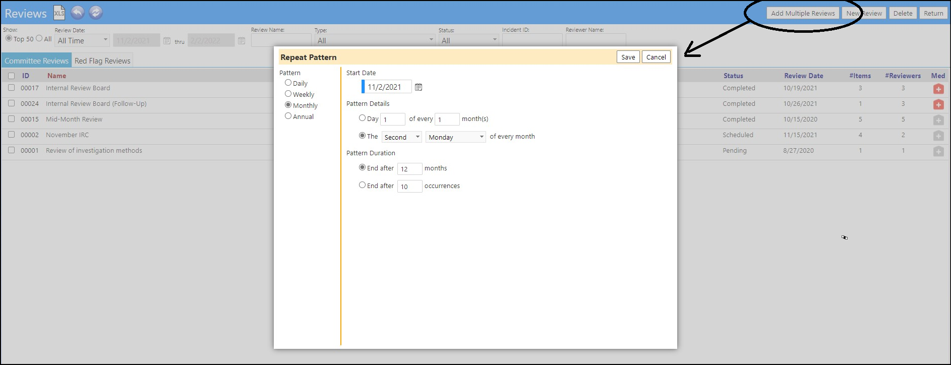
Task: Select the Top 50 show option
Action: click(9, 38)
